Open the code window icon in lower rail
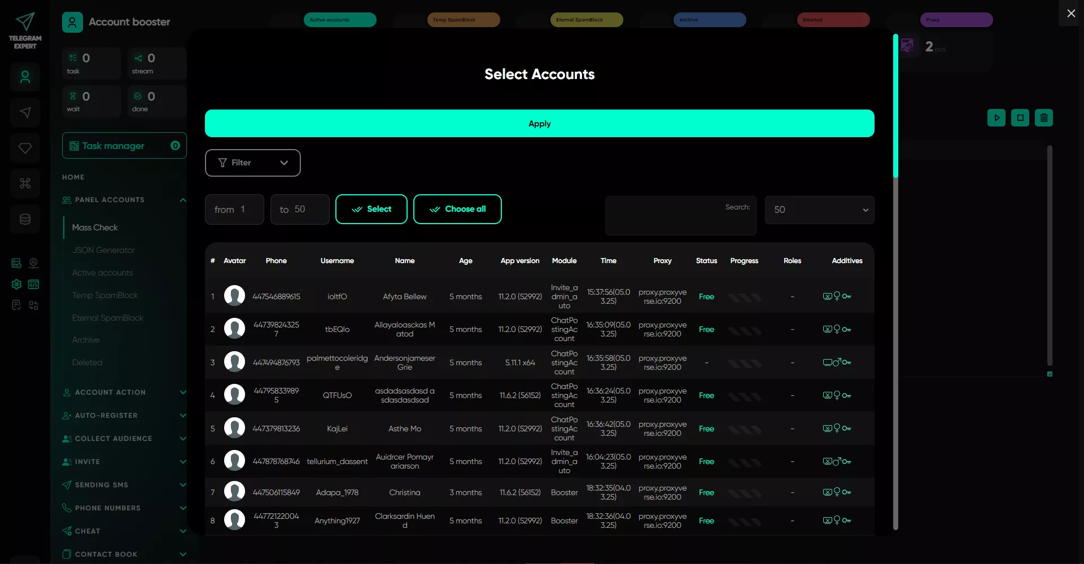 (34, 284)
